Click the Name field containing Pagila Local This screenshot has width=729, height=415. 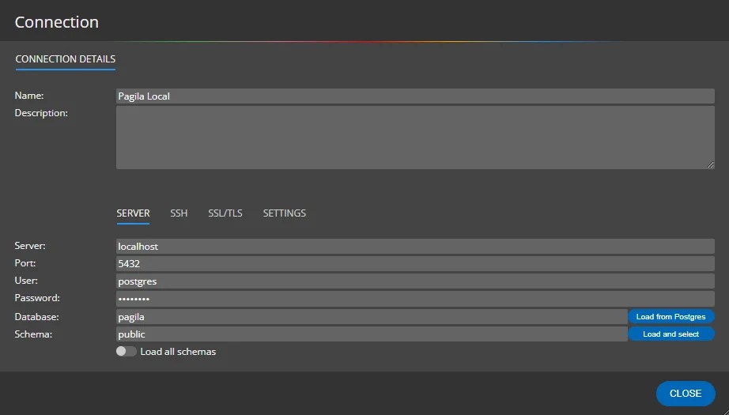415,96
